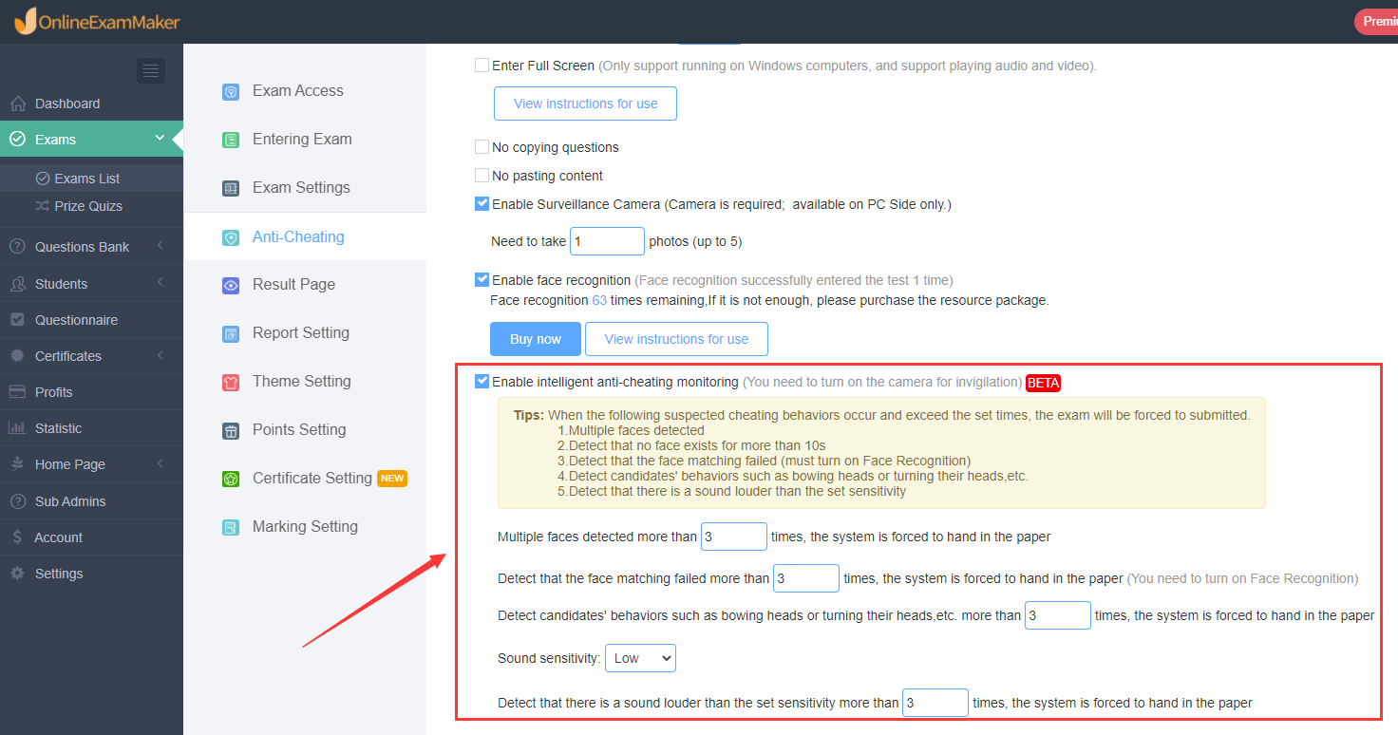Viewport: 1398px width, 735px height.
Task: Uncheck Enable face recognition
Action: (x=482, y=279)
